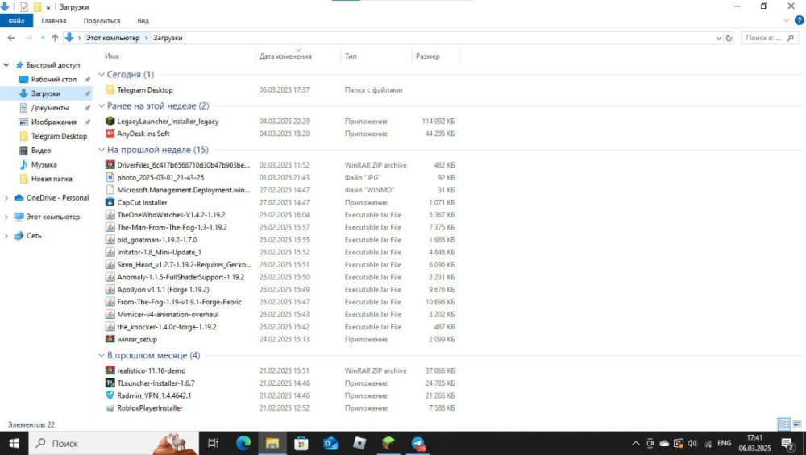Select TheOneWhoWatches-V1.4.2-1.19.2 file
Screen dimensions: 806x455
click(171, 215)
